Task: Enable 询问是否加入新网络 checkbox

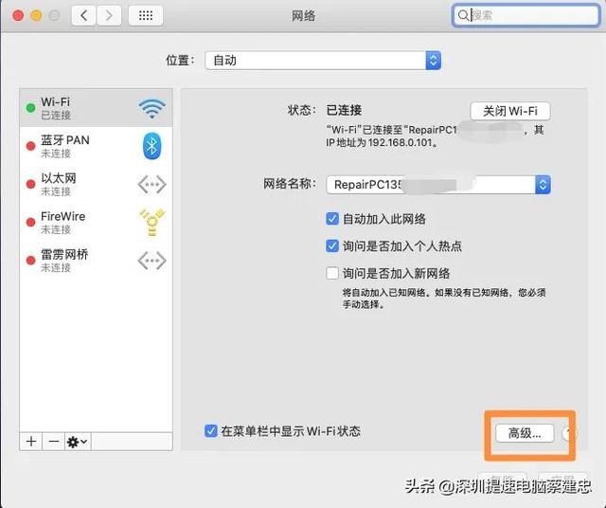Action: click(x=332, y=273)
